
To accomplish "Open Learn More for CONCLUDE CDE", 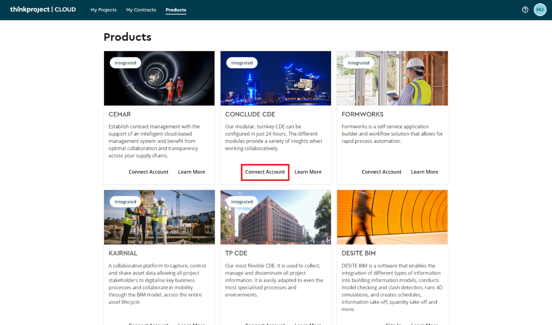I will 308,172.
